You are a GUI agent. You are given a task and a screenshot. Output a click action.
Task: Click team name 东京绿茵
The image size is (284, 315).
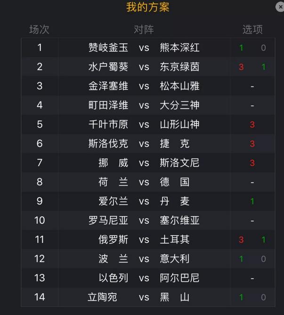point(180,67)
